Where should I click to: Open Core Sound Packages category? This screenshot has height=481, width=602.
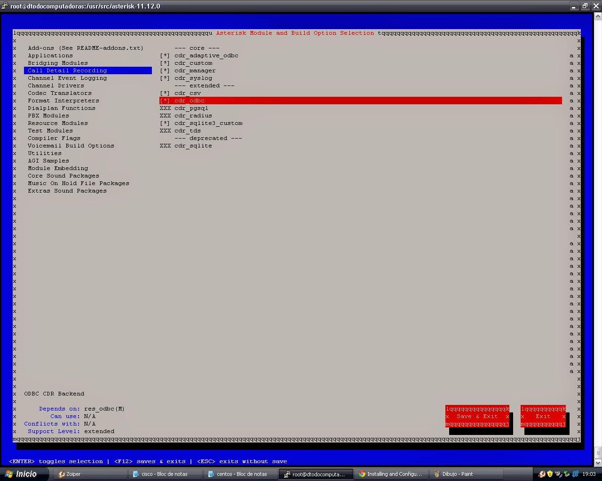(x=63, y=176)
